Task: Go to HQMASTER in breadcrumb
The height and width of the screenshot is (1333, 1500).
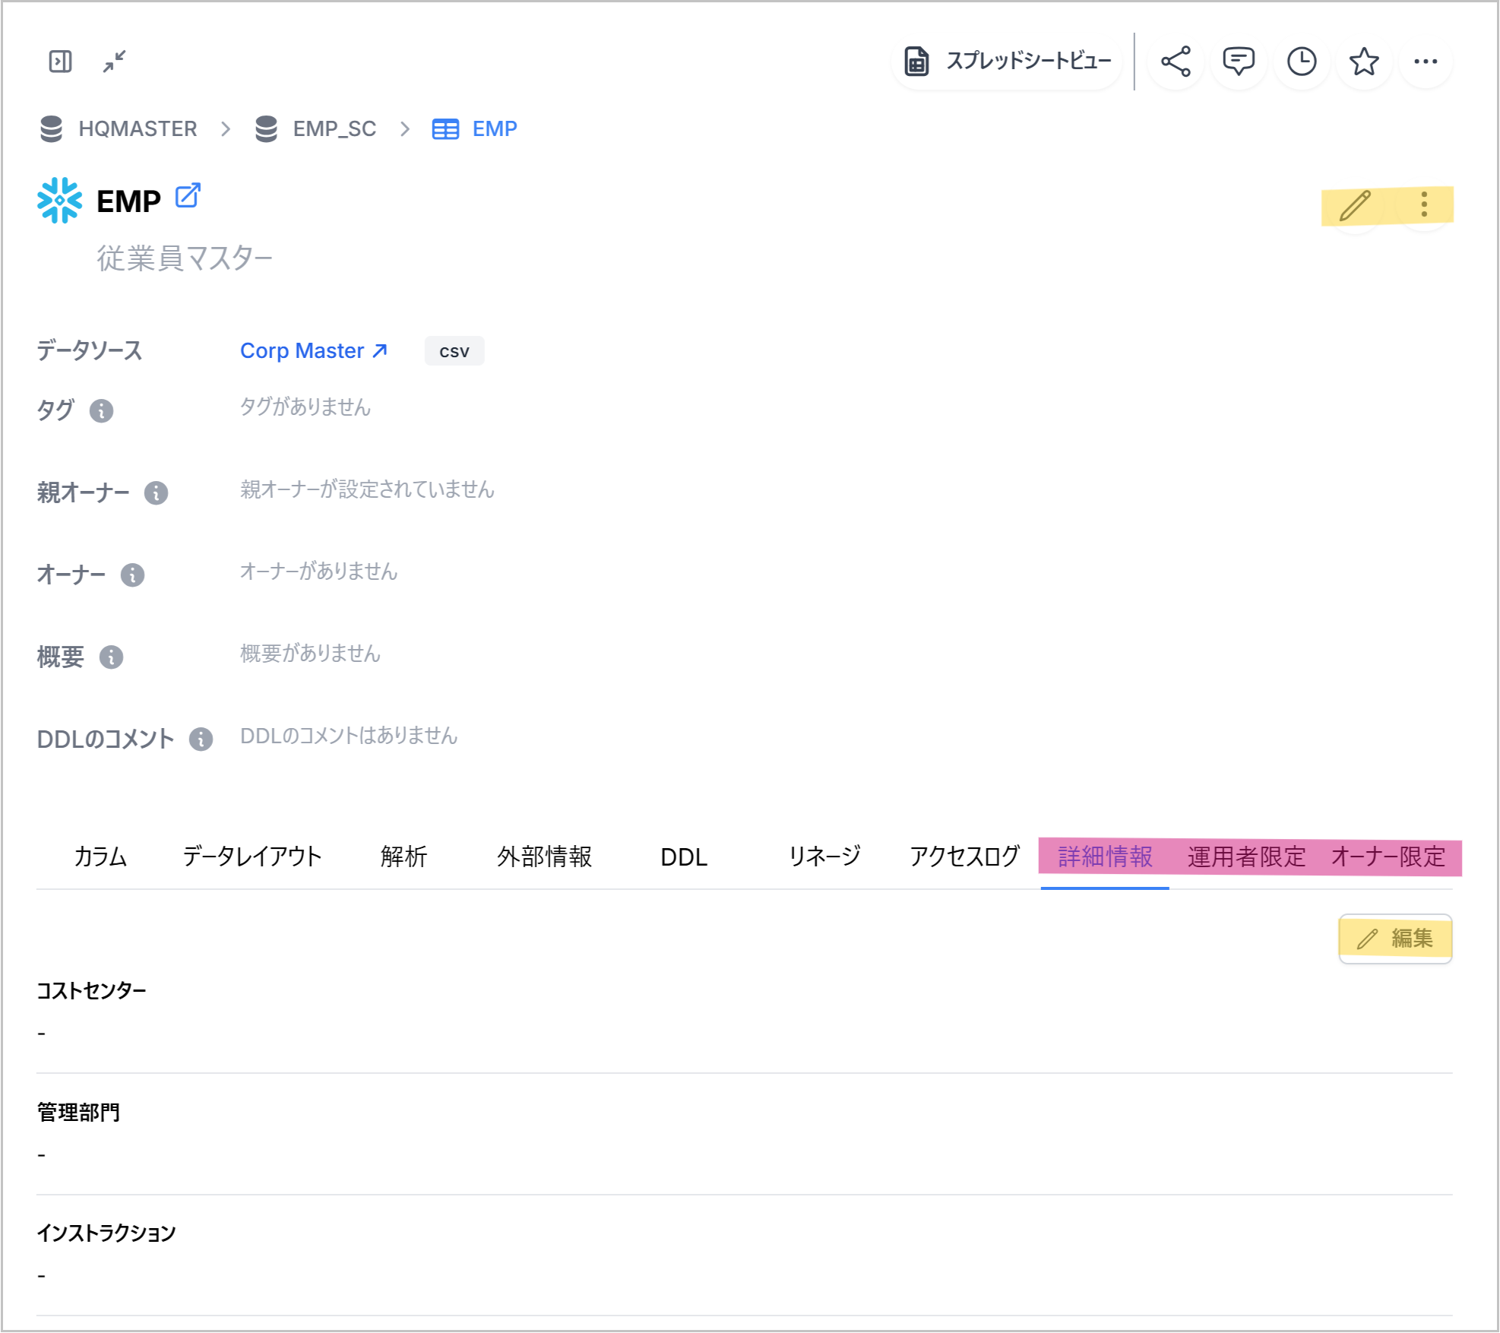Action: click(x=119, y=129)
